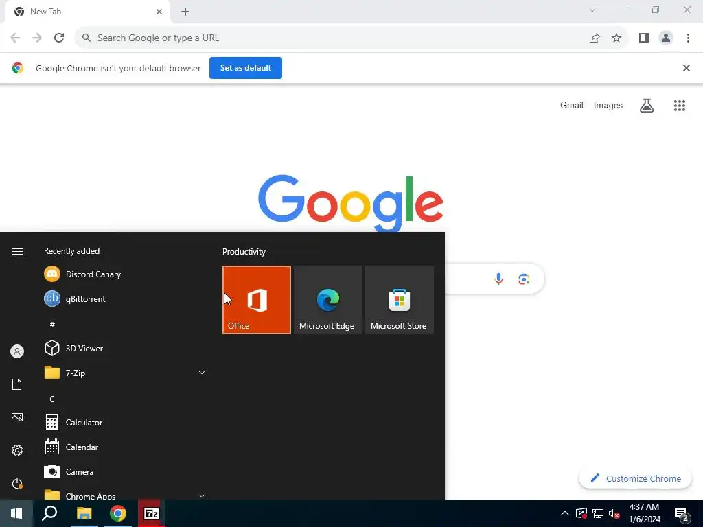Click the share this page icon

click(595, 38)
